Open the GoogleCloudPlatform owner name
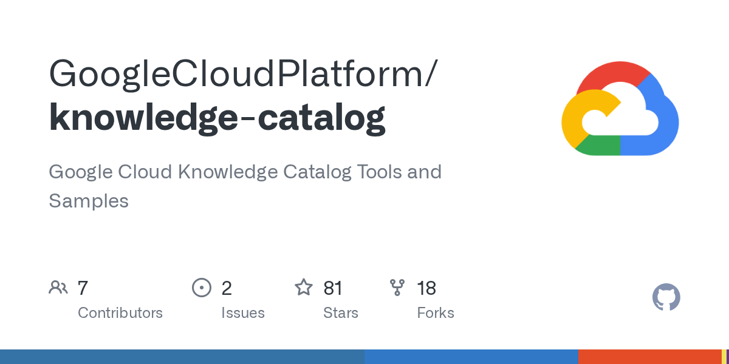 click(x=242, y=73)
